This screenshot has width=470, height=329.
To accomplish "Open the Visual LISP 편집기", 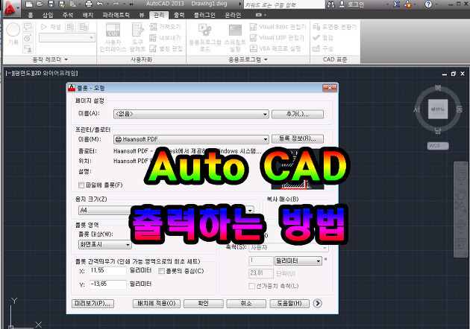I will (278, 38).
